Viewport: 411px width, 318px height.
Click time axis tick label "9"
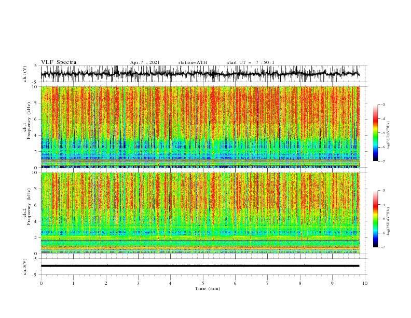tap(332, 283)
